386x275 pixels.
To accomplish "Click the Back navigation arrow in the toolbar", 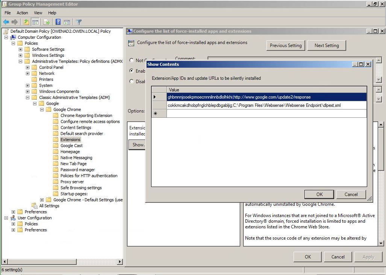I will 6,22.
